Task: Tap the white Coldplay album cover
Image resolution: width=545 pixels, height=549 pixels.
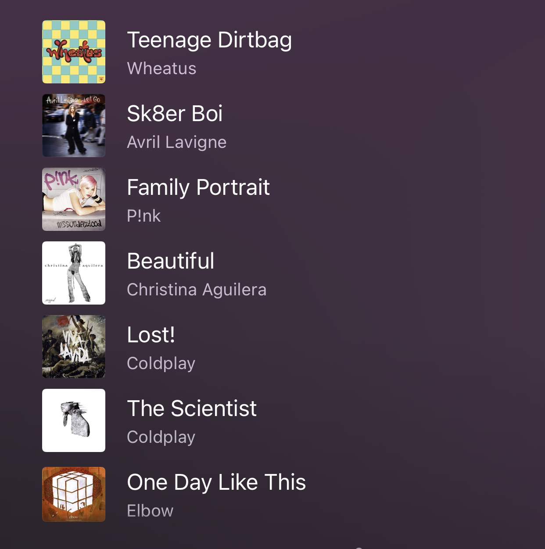Action: [x=74, y=420]
